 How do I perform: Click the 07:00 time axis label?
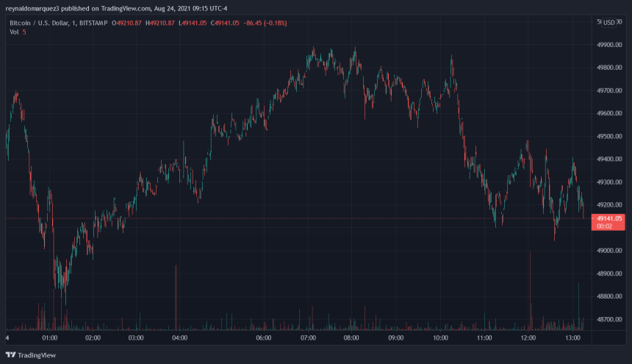[309, 338]
